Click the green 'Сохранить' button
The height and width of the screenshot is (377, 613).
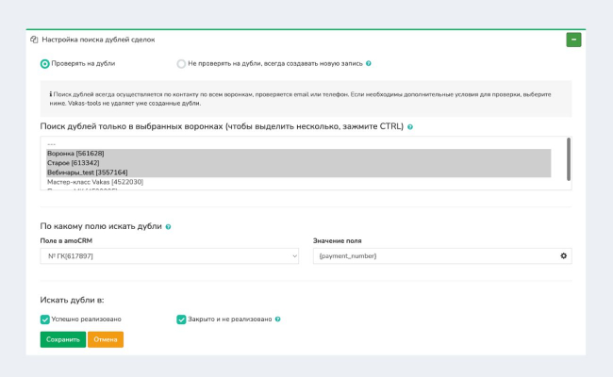coord(63,339)
